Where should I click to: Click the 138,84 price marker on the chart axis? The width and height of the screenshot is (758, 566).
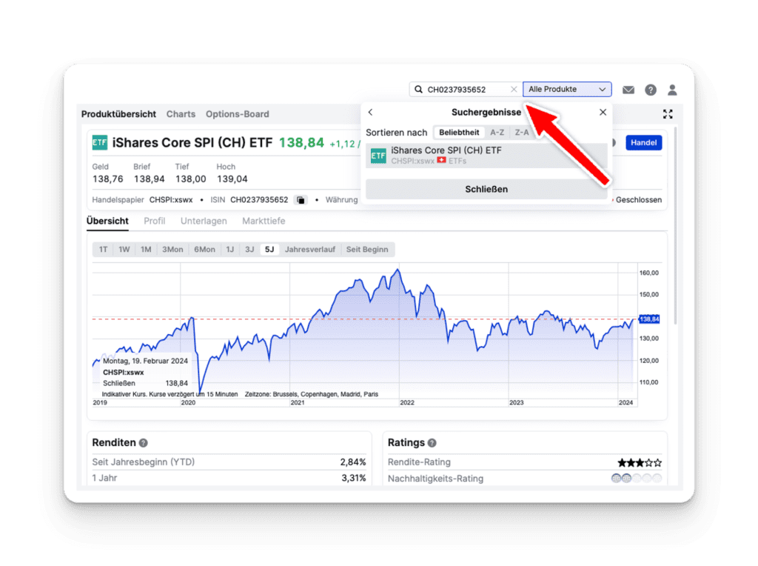point(649,319)
